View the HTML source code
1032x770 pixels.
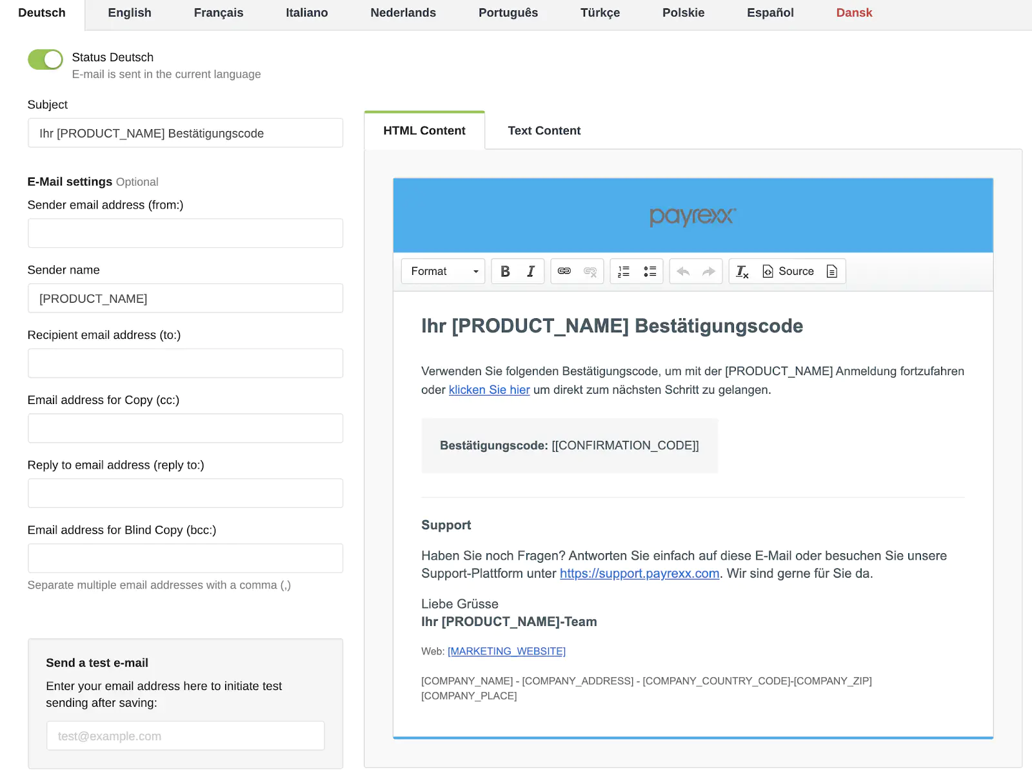pyautogui.click(x=788, y=272)
